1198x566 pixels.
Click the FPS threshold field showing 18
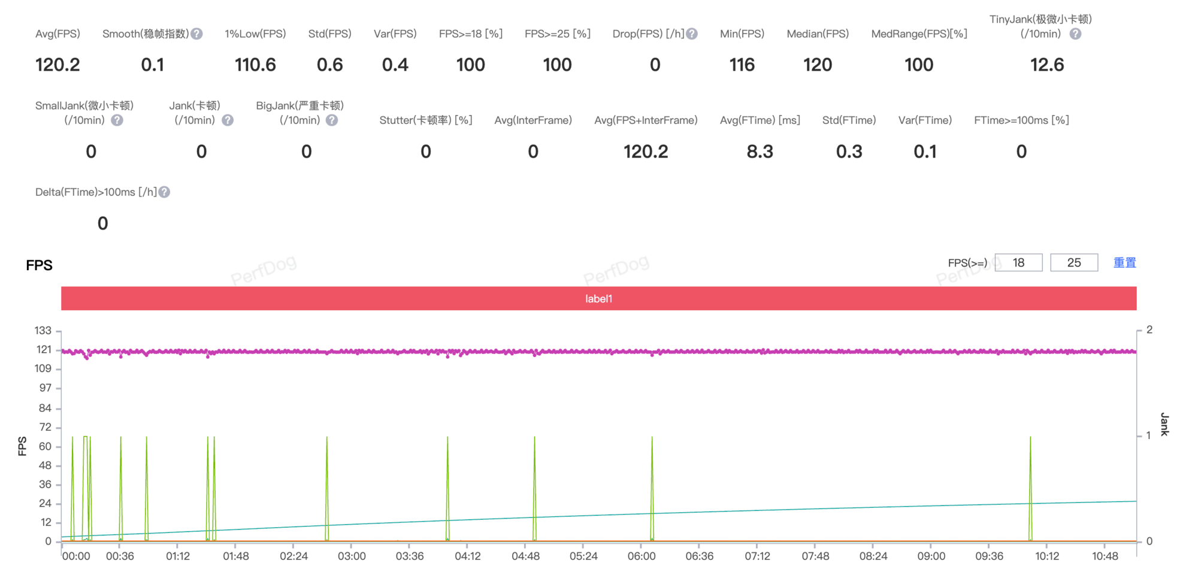pos(1018,262)
